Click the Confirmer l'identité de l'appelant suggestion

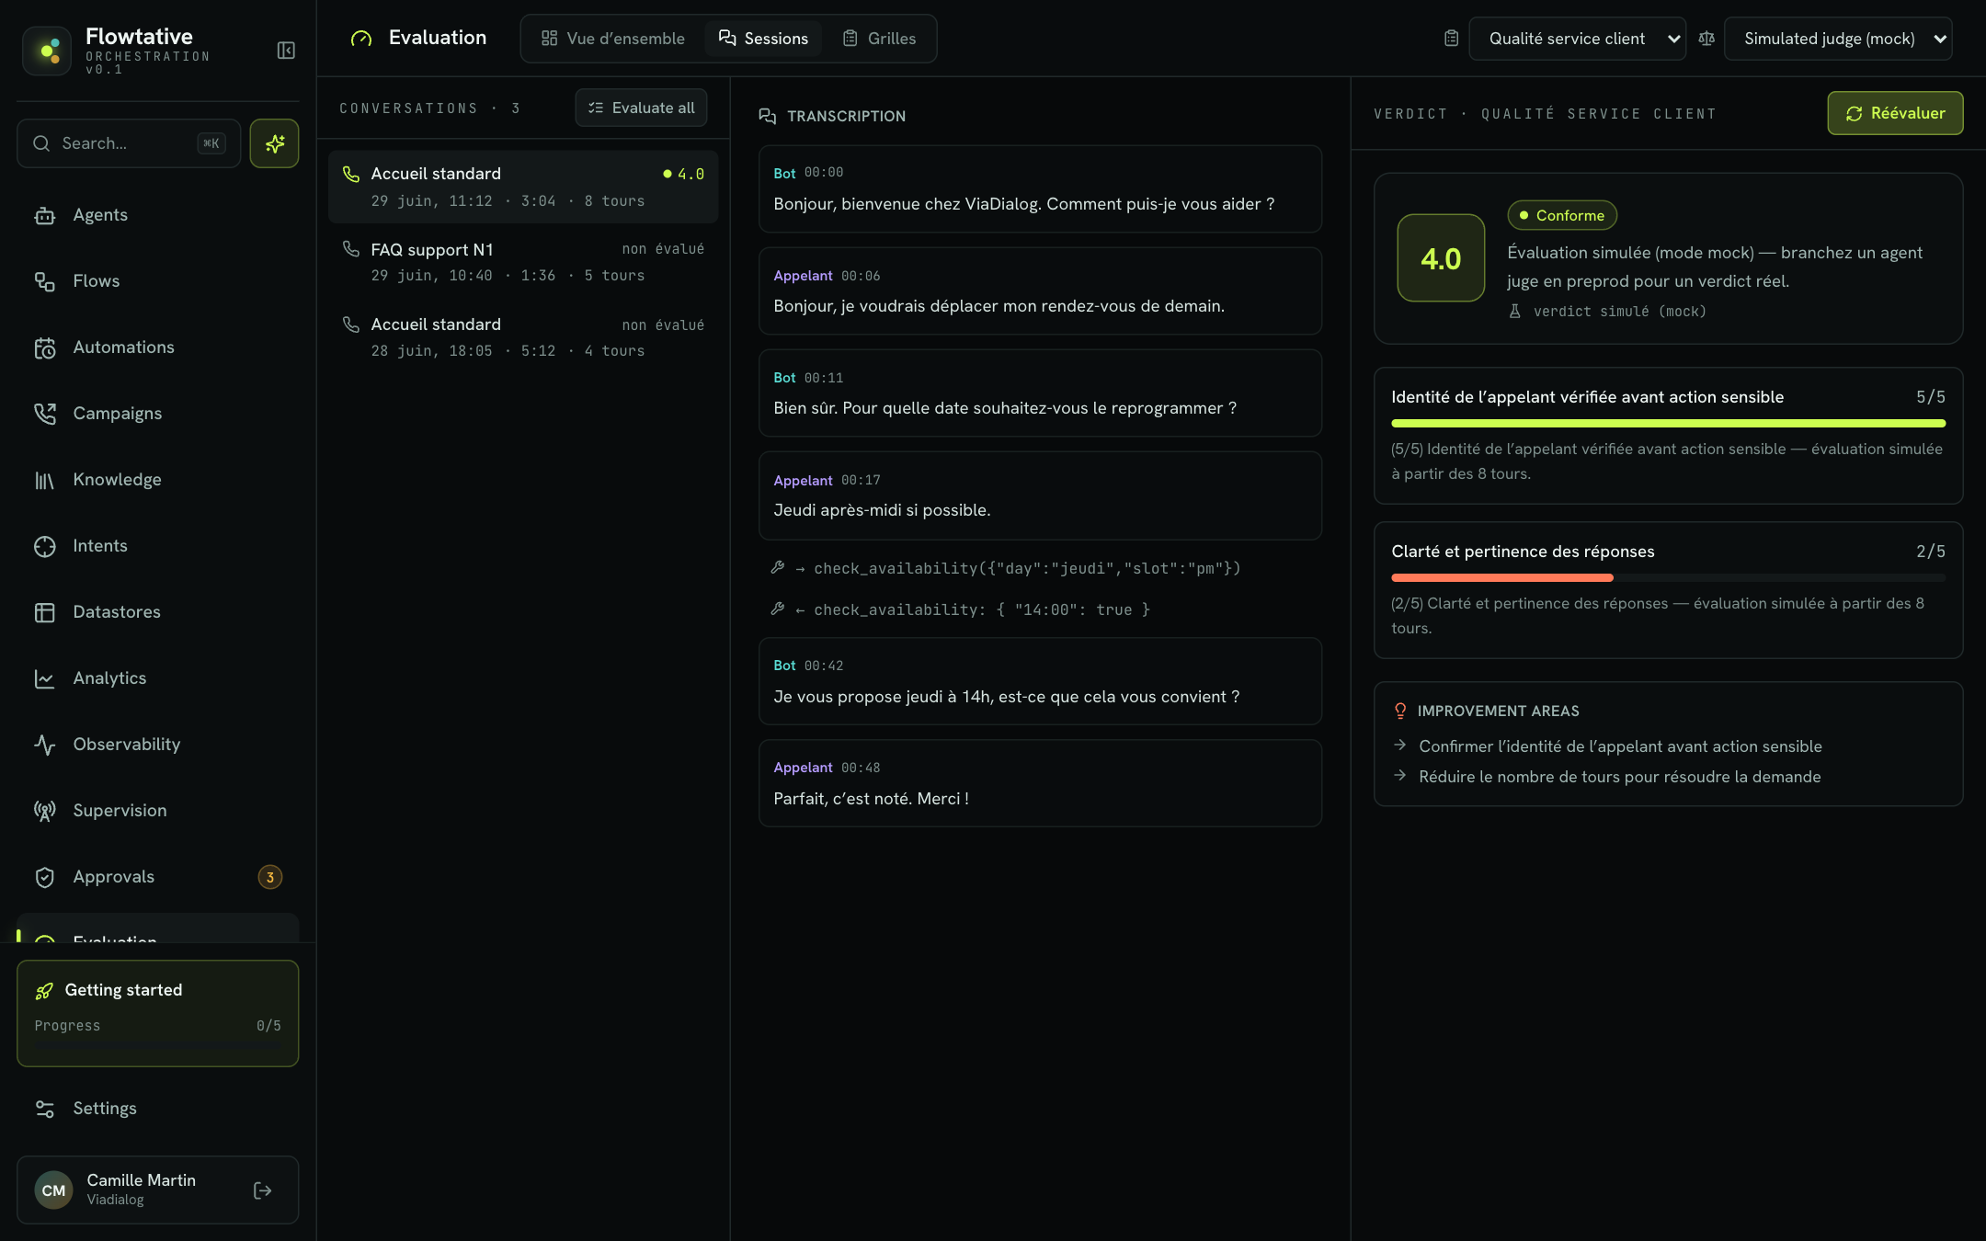tap(1608, 746)
